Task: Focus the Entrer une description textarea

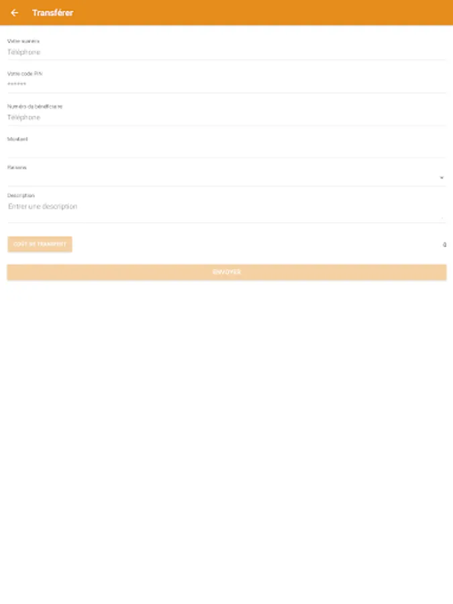Action: (x=227, y=211)
